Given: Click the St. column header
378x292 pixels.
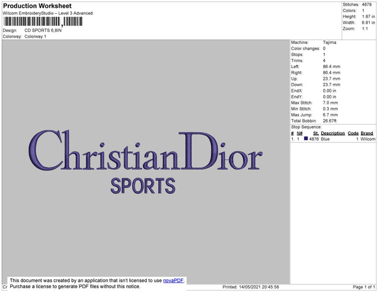Looking at the screenshot, I should pyautogui.click(x=316, y=133).
